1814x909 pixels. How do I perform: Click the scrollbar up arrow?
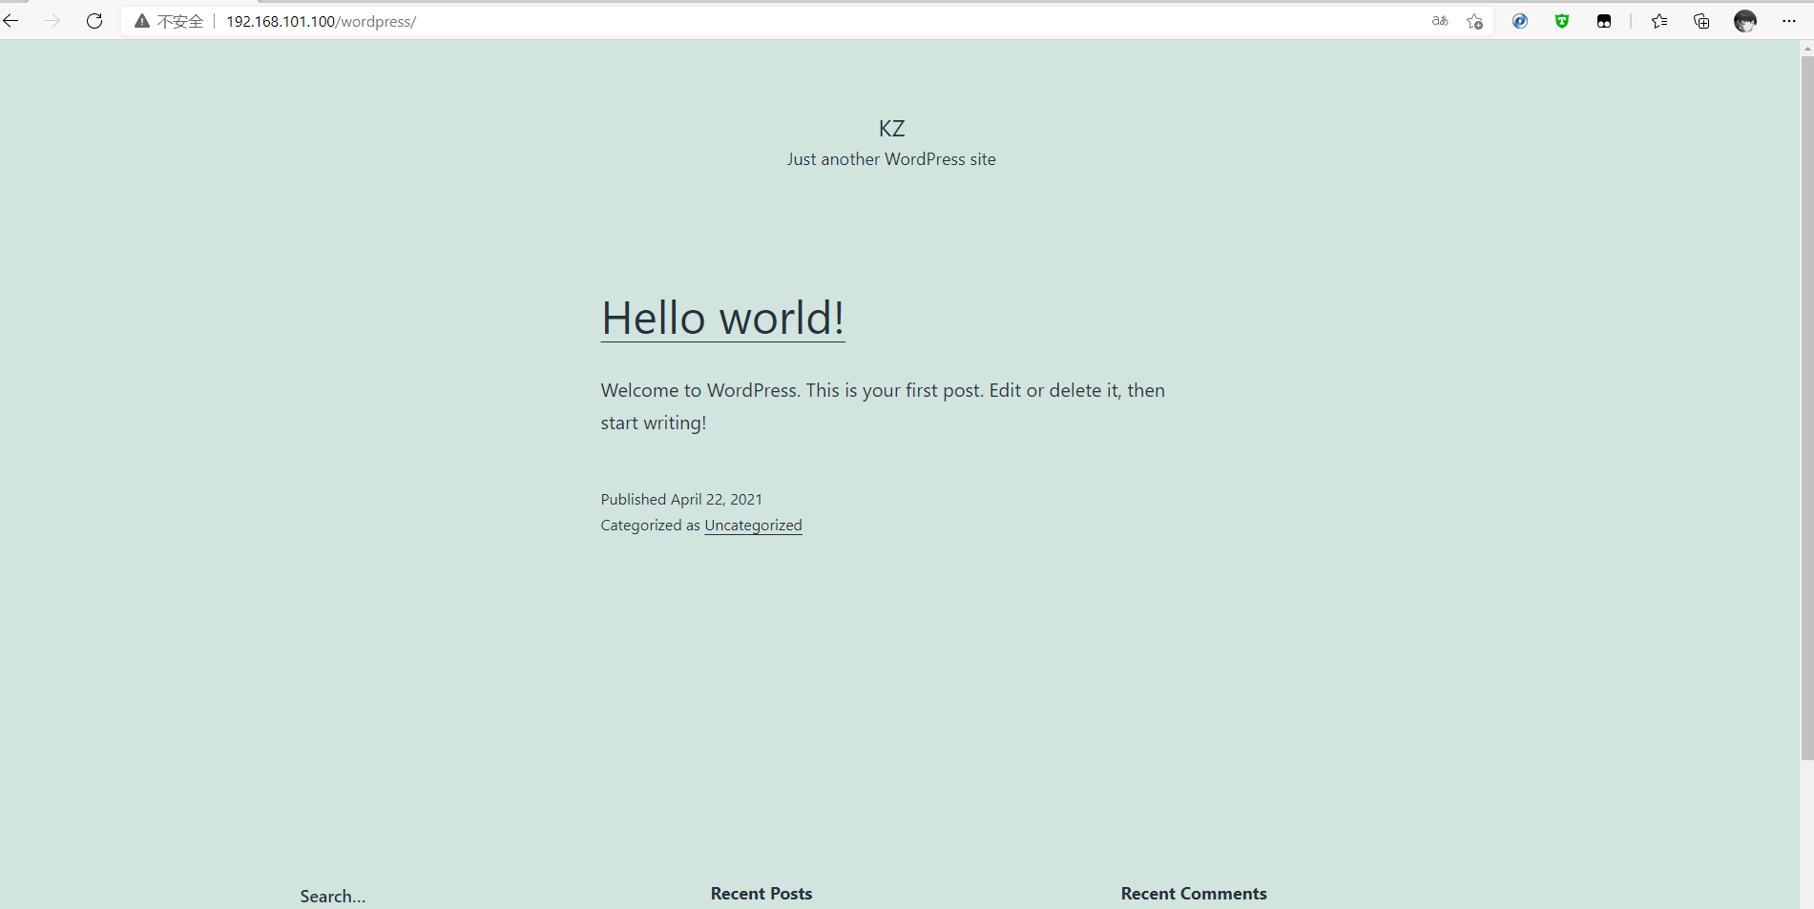tap(1806, 49)
